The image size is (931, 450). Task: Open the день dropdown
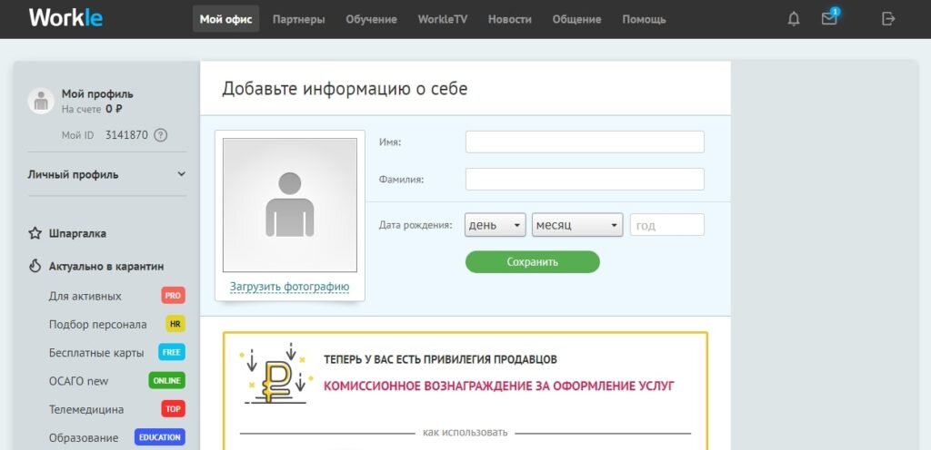coord(496,225)
